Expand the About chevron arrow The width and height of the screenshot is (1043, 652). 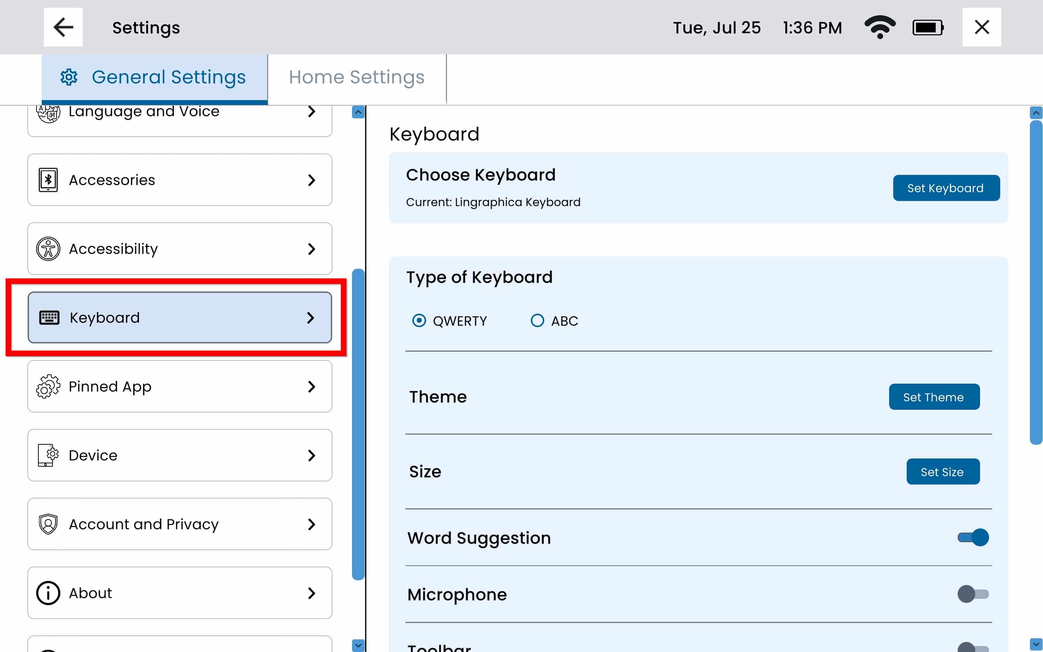pos(311,593)
